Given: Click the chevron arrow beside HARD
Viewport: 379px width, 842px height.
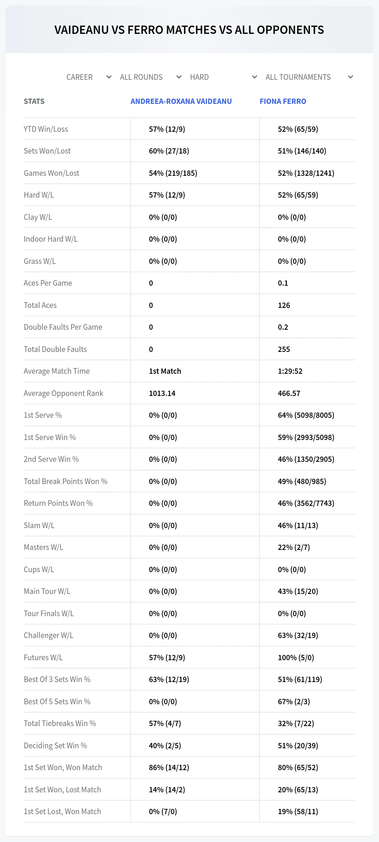Looking at the screenshot, I should pos(255,77).
